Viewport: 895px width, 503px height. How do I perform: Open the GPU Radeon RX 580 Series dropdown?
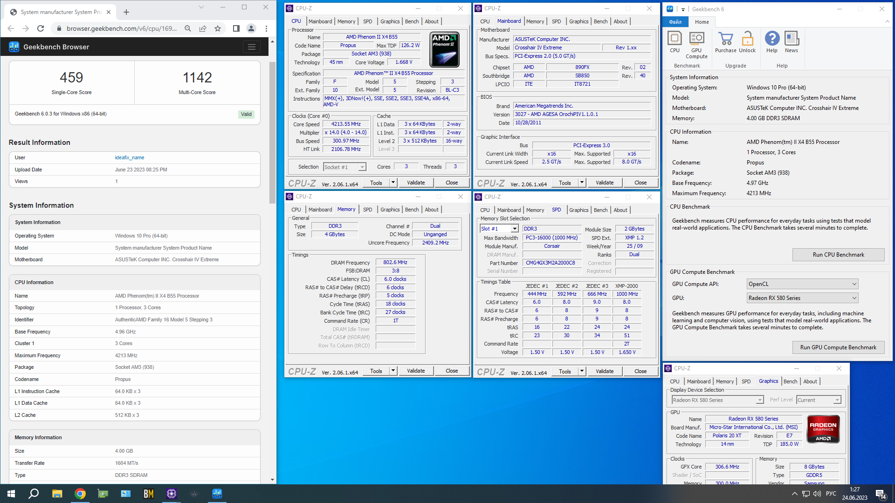point(802,298)
